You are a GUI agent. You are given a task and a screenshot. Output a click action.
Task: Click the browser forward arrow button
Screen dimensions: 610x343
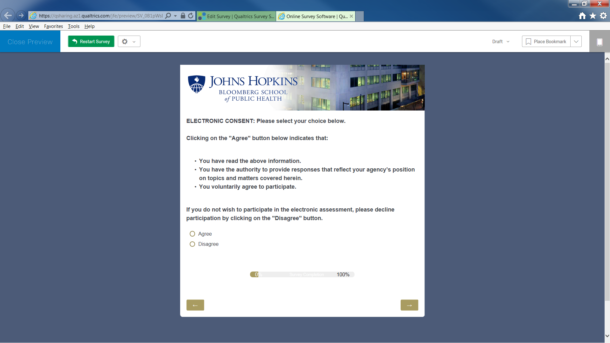pyautogui.click(x=21, y=15)
